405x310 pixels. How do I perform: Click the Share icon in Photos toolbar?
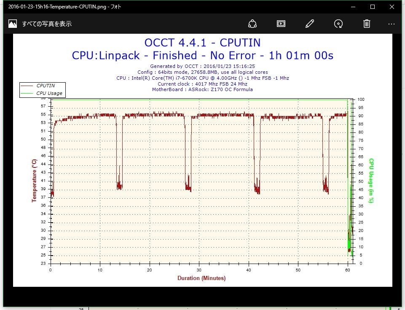[x=252, y=24]
